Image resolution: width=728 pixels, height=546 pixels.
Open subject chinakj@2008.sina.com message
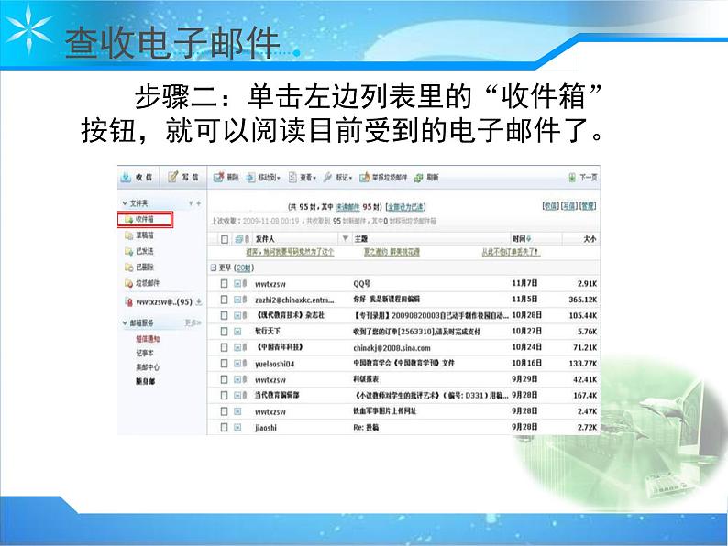point(392,347)
